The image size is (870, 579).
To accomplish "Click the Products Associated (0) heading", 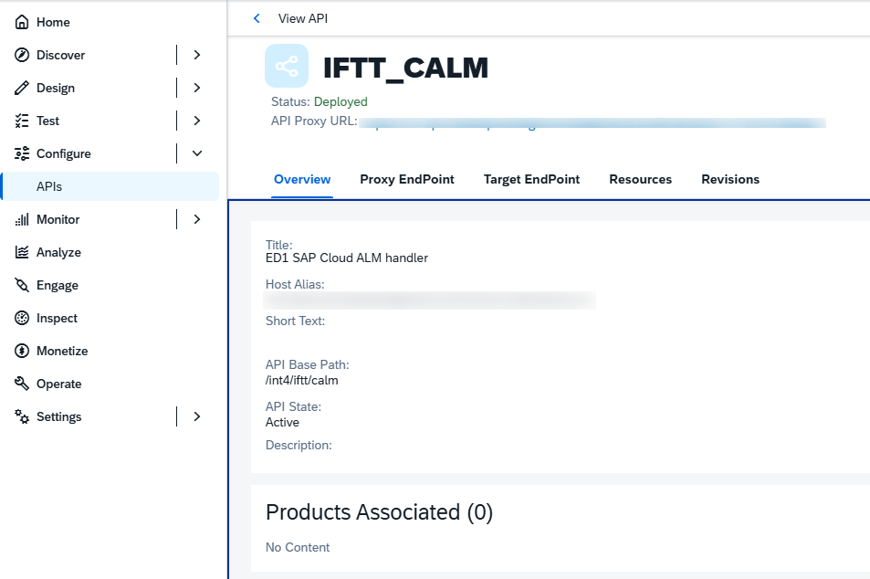I will (379, 512).
